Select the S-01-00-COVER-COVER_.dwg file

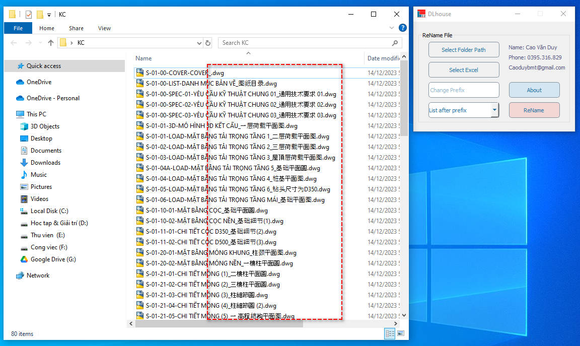coord(185,73)
